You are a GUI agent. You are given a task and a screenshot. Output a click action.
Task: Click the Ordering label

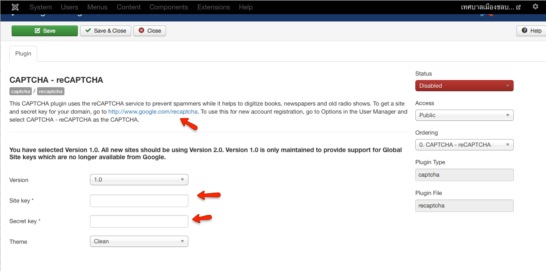(427, 133)
